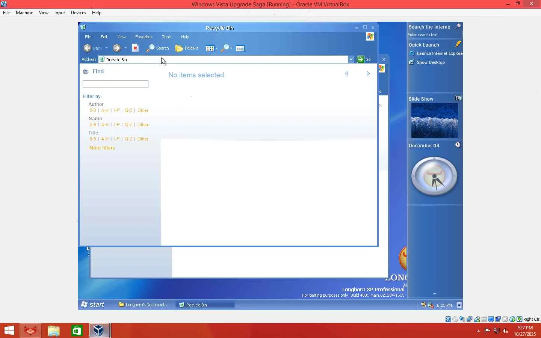The width and height of the screenshot is (541, 338).
Task: Click the guest tray arrow button next to 6:23 PM
Action: pos(459,305)
